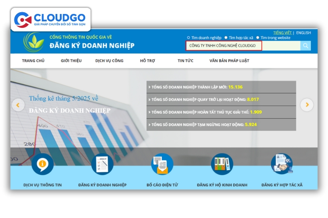
Task: Click the magnifying glass search button
Action: pyautogui.click(x=305, y=46)
